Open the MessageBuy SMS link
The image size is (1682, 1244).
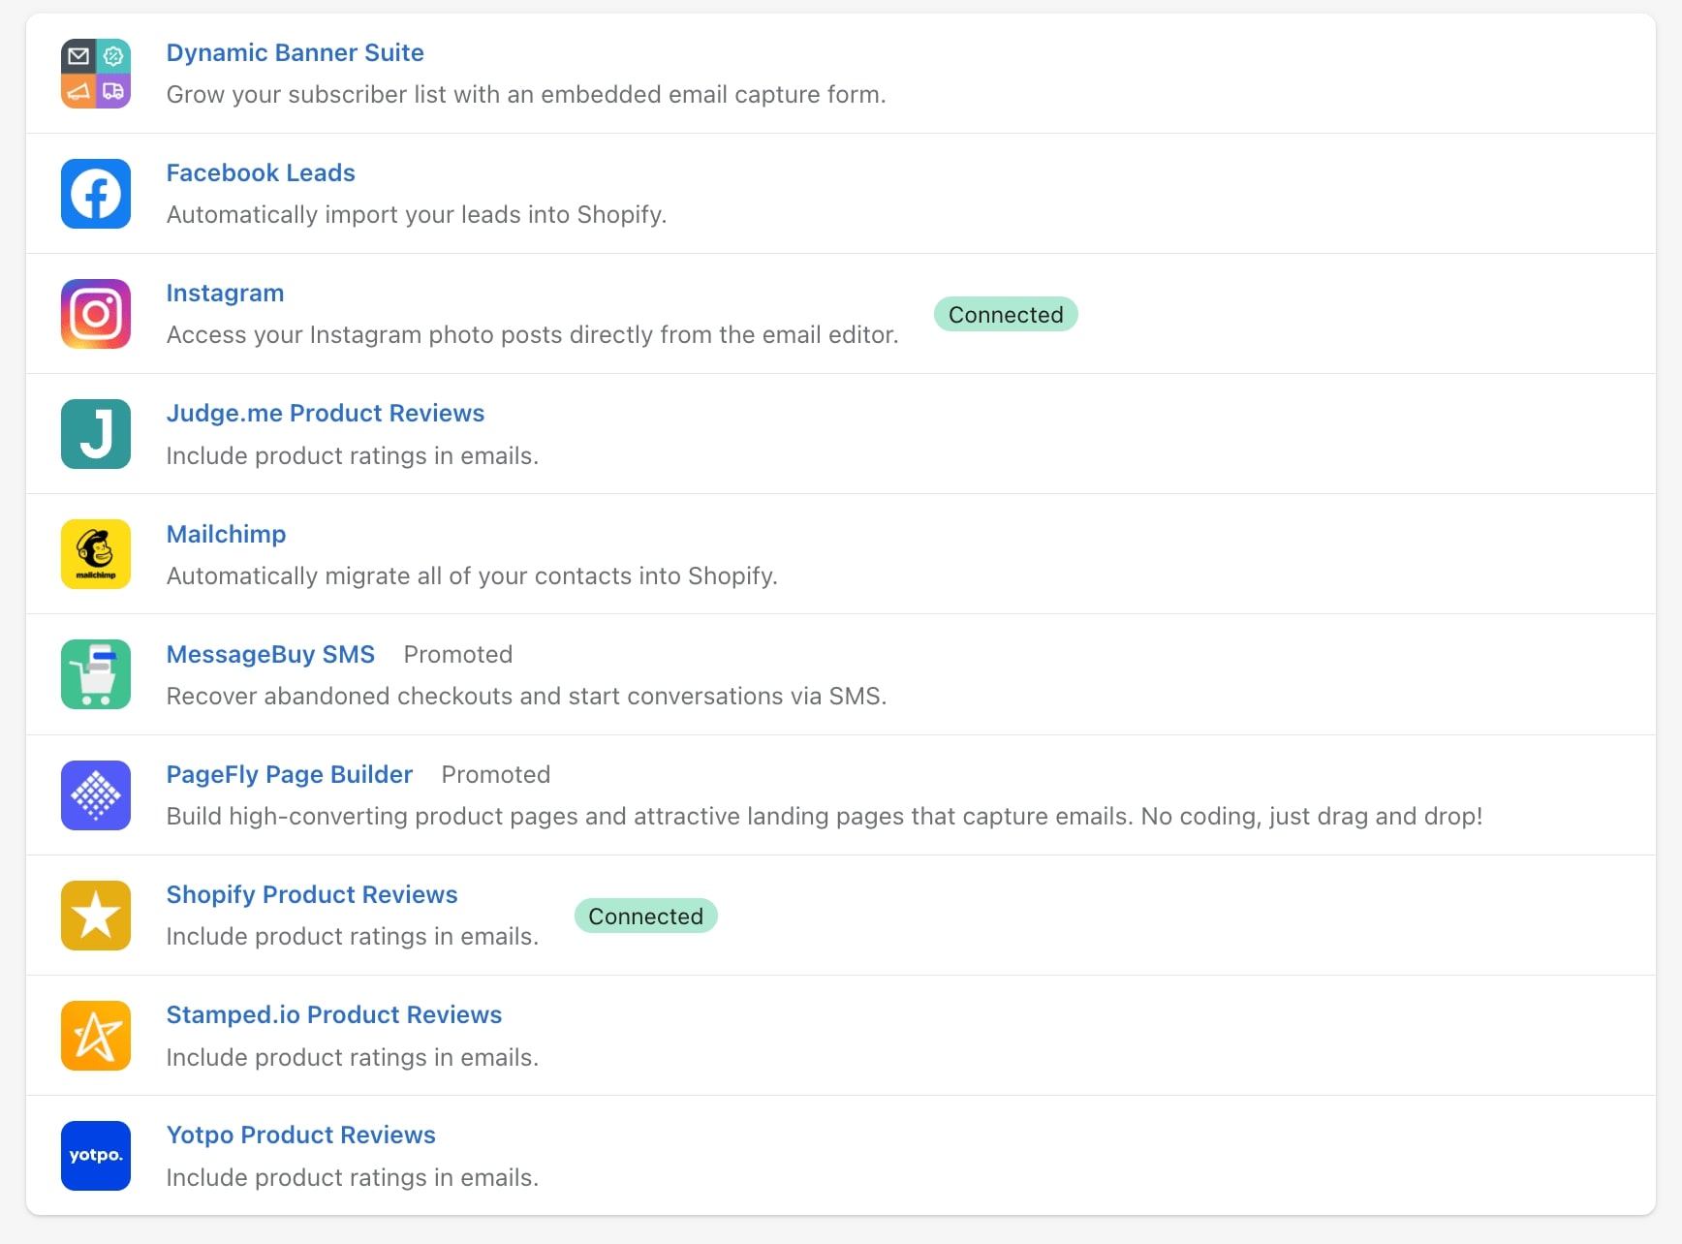[270, 654]
